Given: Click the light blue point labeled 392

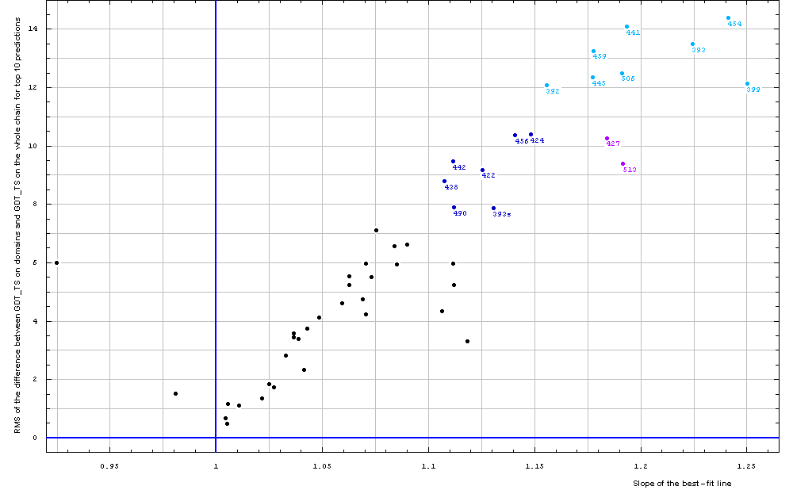Looking at the screenshot, I should click(x=546, y=86).
